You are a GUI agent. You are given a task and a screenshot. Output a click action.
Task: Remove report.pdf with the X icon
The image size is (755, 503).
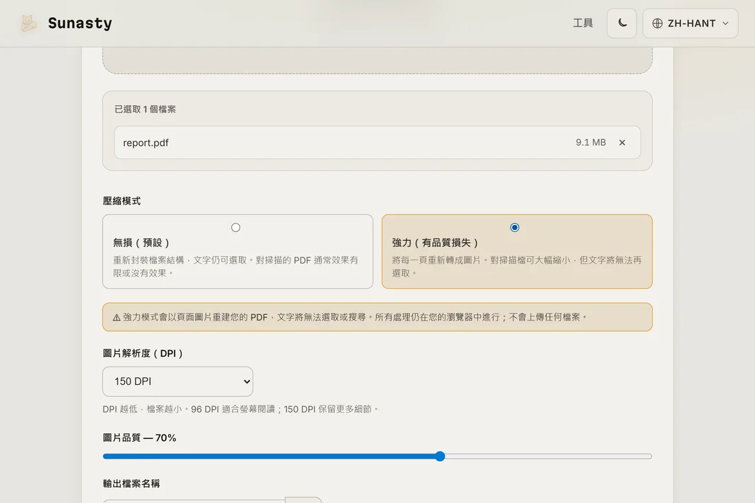tap(622, 143)
